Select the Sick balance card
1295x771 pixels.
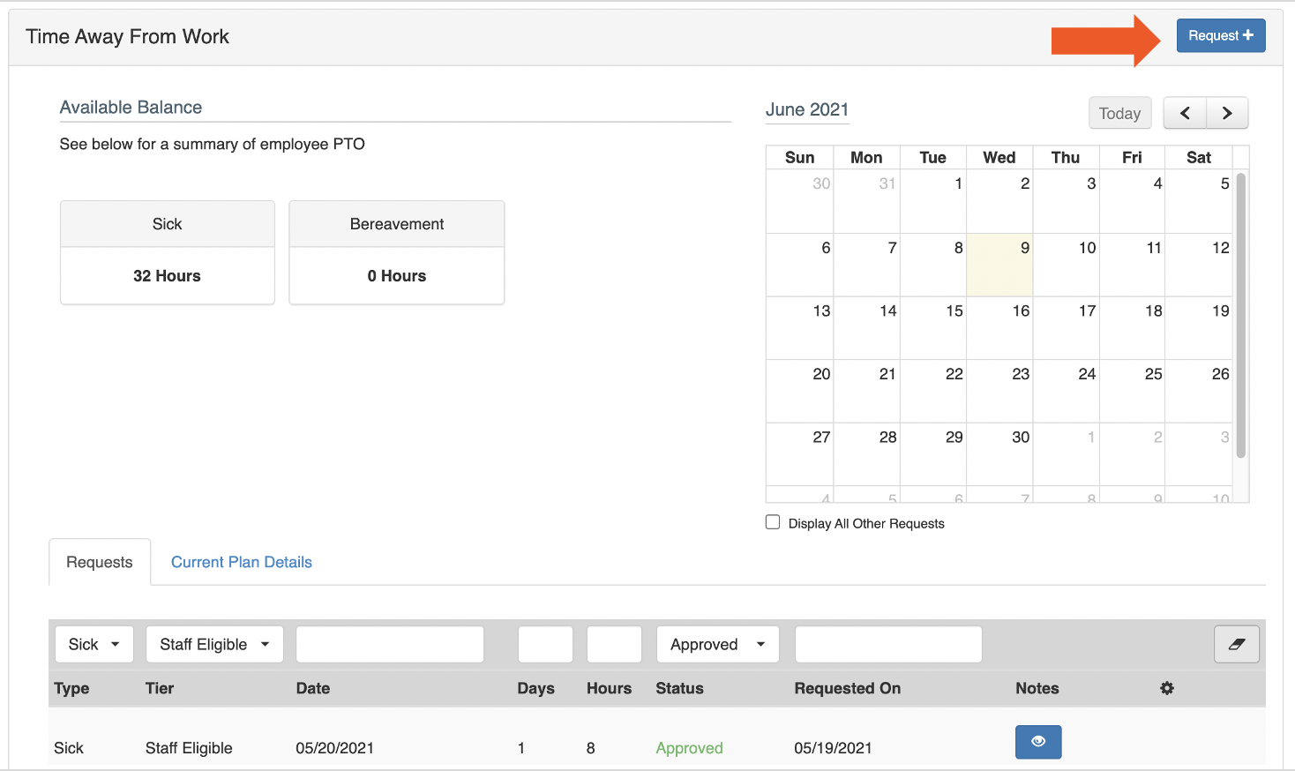click(x=167, y=252)
